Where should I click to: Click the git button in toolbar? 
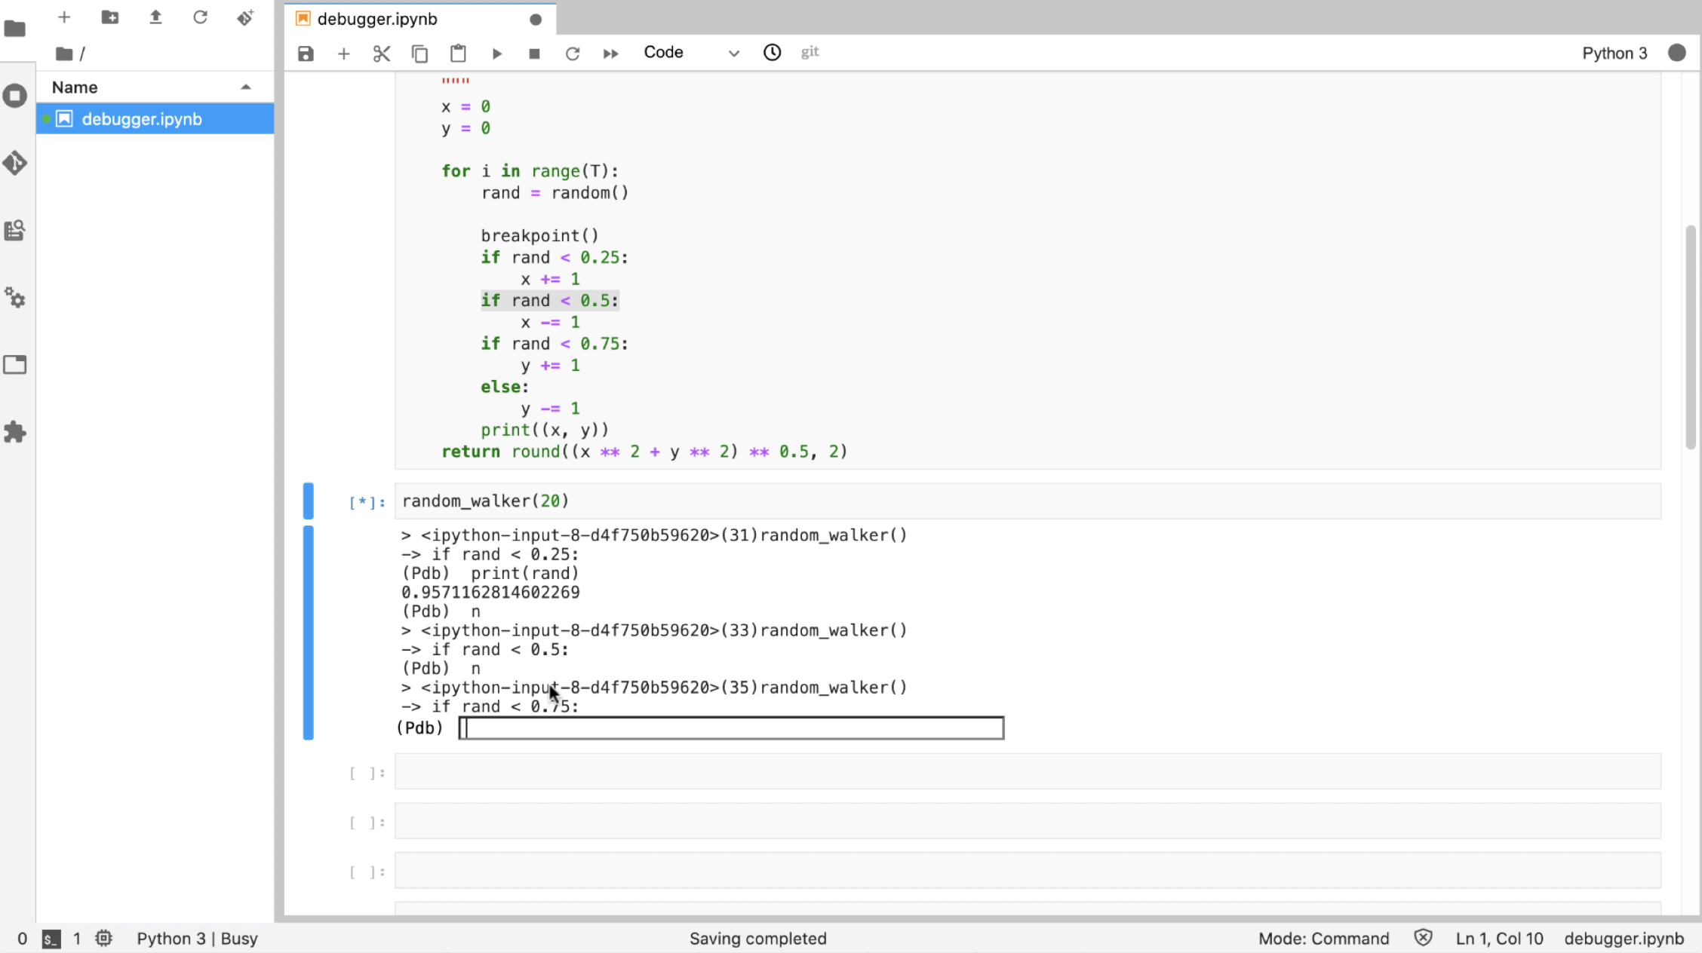(810, 52)
